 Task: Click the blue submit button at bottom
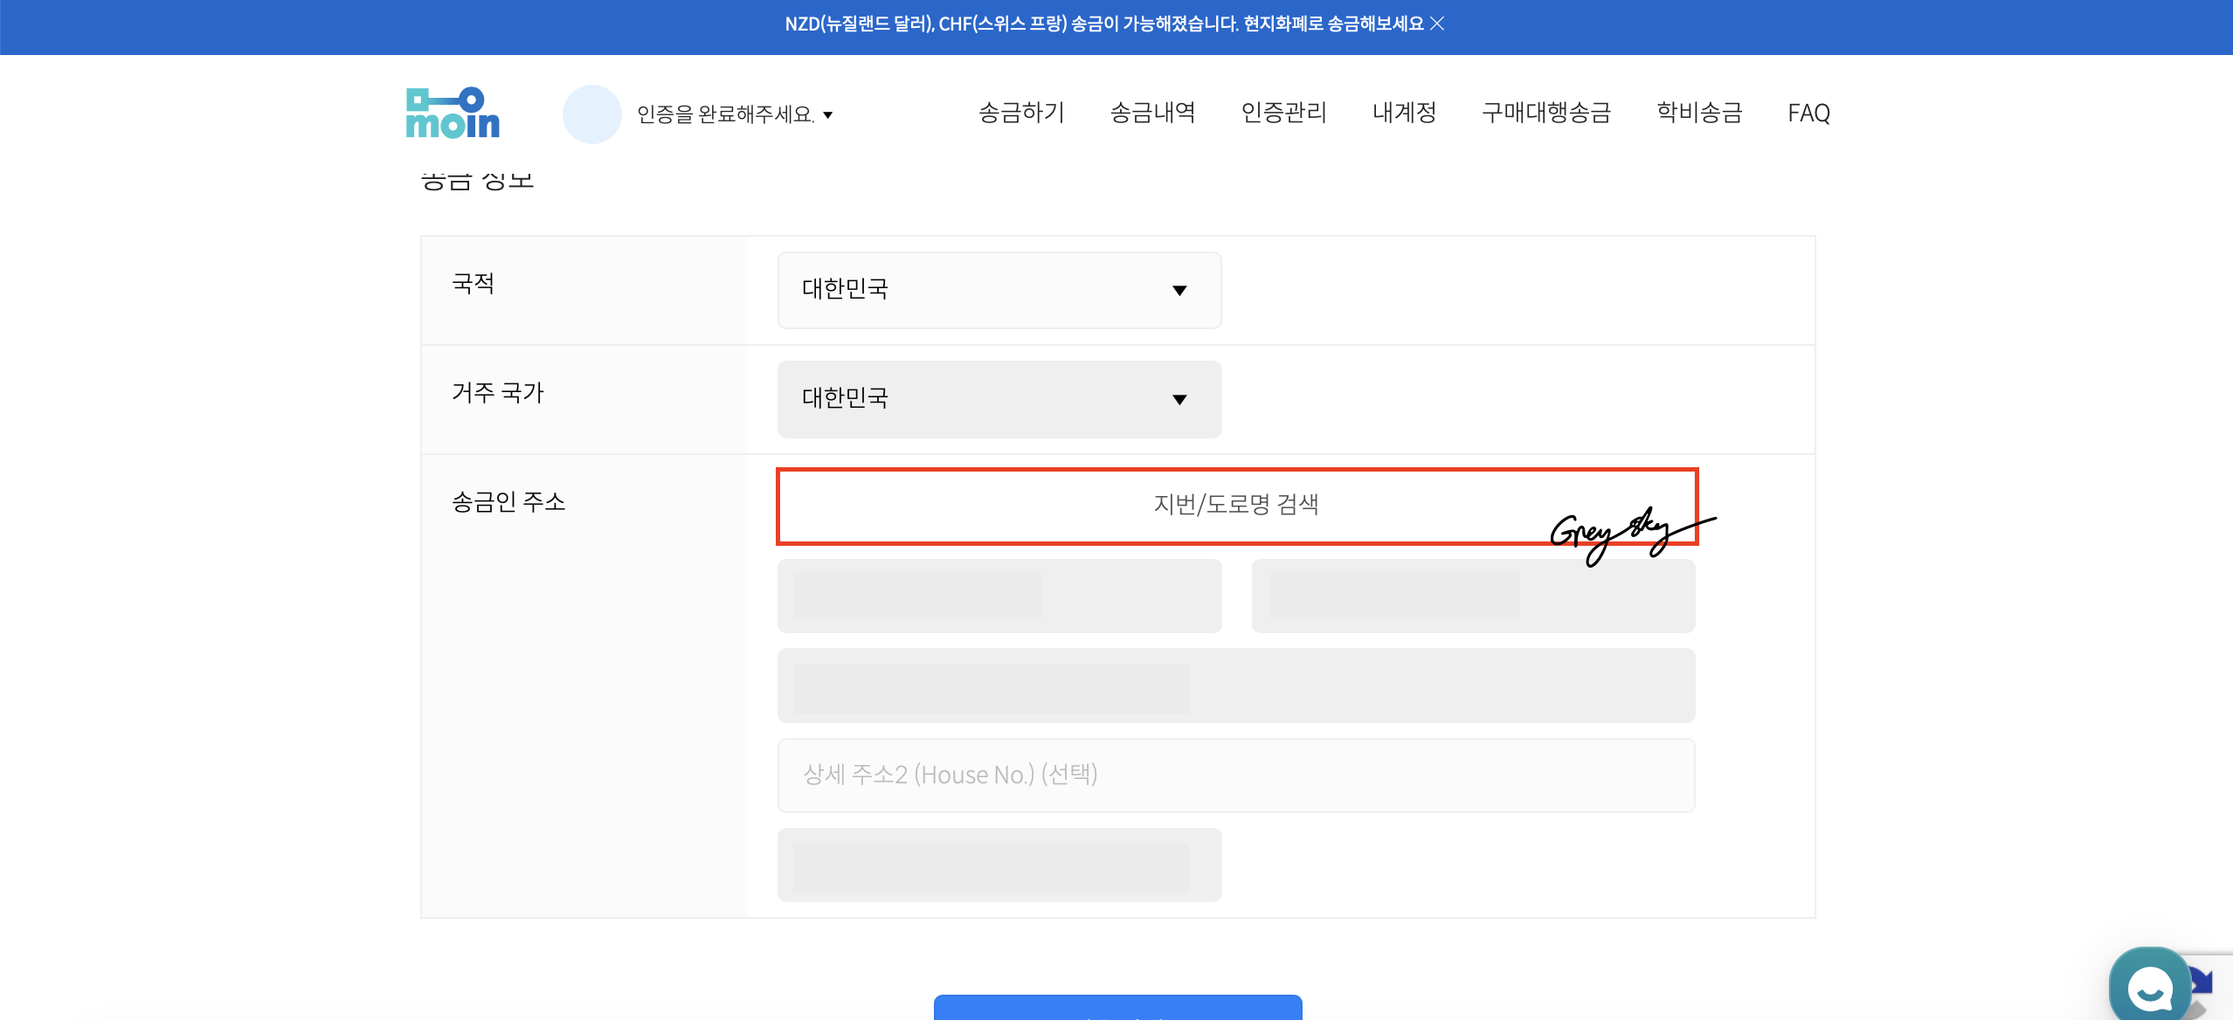tap(1117, 1007)
